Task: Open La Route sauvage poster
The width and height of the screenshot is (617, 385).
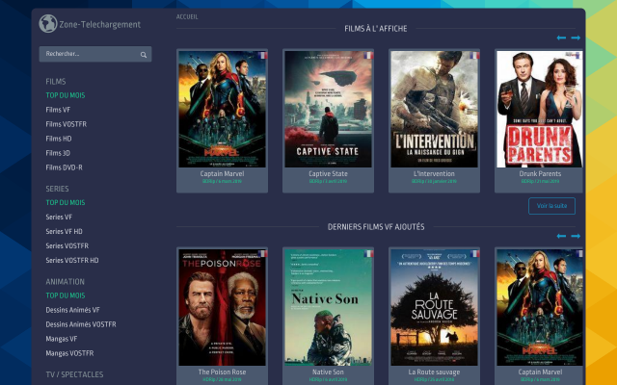Action: click(434, 307)
